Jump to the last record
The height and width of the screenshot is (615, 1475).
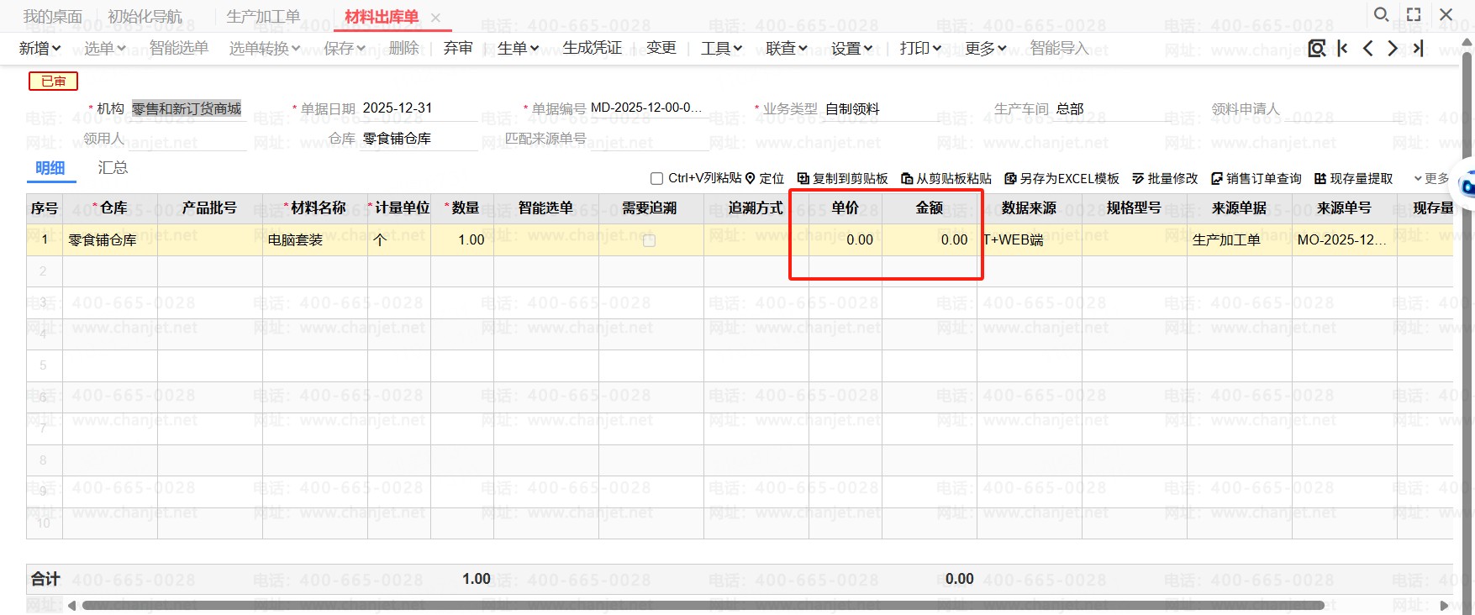(1418, 48)
